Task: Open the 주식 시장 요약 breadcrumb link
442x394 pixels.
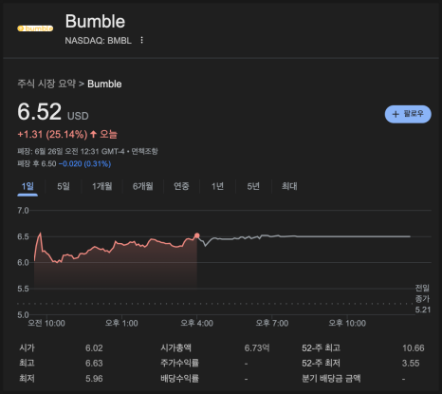Action: (x=46, y=84)
